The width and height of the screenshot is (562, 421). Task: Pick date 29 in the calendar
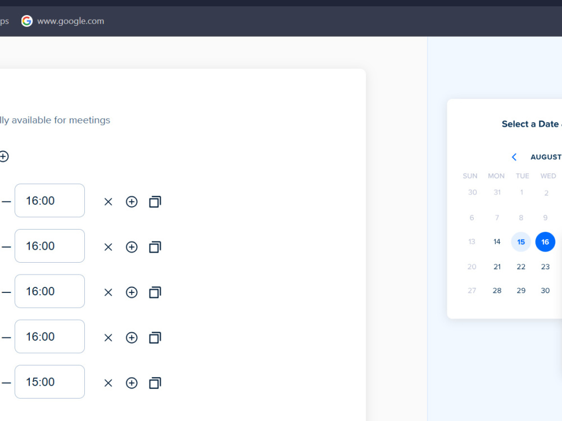tap(521, 290)
